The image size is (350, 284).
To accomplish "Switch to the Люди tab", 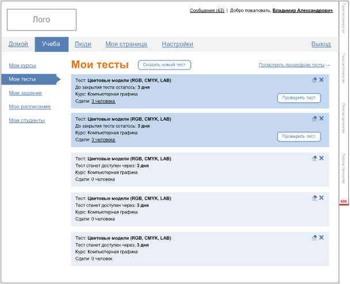I will pyautogui.click(x=83, y=44).
